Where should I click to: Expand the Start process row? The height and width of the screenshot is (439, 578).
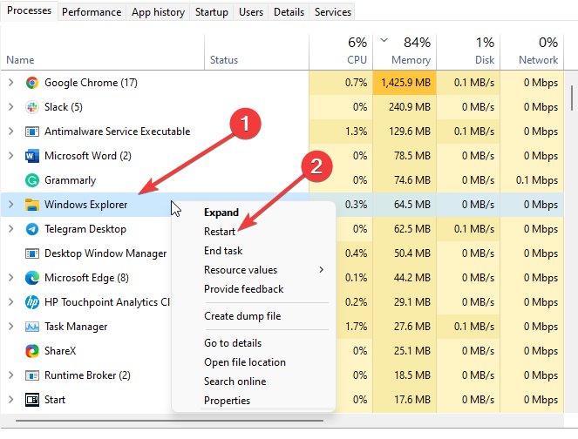click(11, 399)
